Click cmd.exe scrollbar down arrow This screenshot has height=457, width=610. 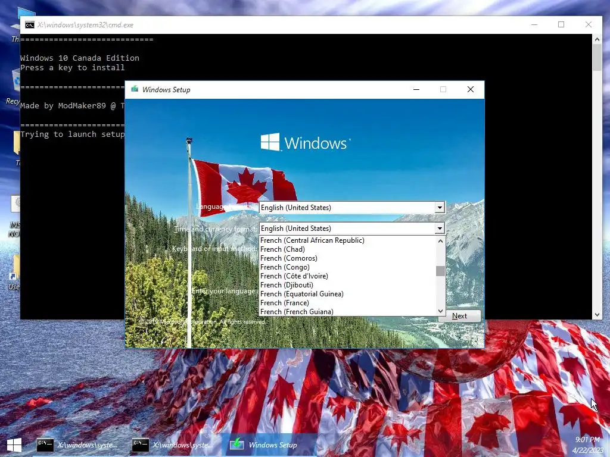[x=597, y=315]
